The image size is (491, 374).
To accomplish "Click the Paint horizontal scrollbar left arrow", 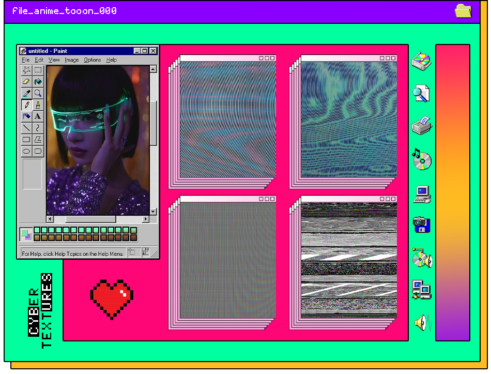I will (50, 219).
